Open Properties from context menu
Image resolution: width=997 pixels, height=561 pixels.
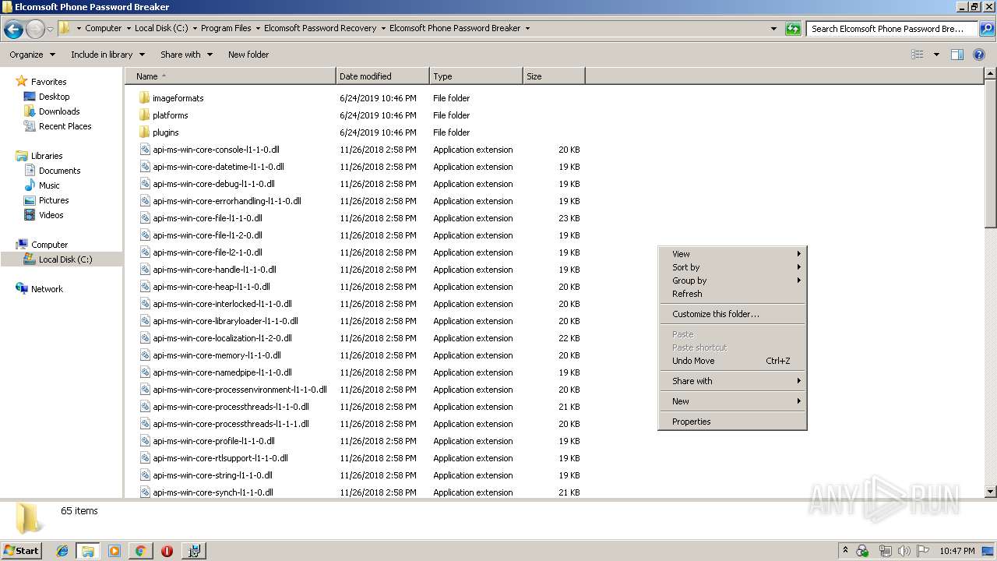732,422
